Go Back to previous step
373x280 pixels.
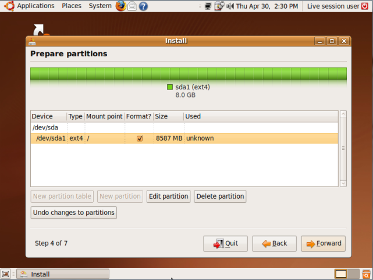tap(274, 243)
